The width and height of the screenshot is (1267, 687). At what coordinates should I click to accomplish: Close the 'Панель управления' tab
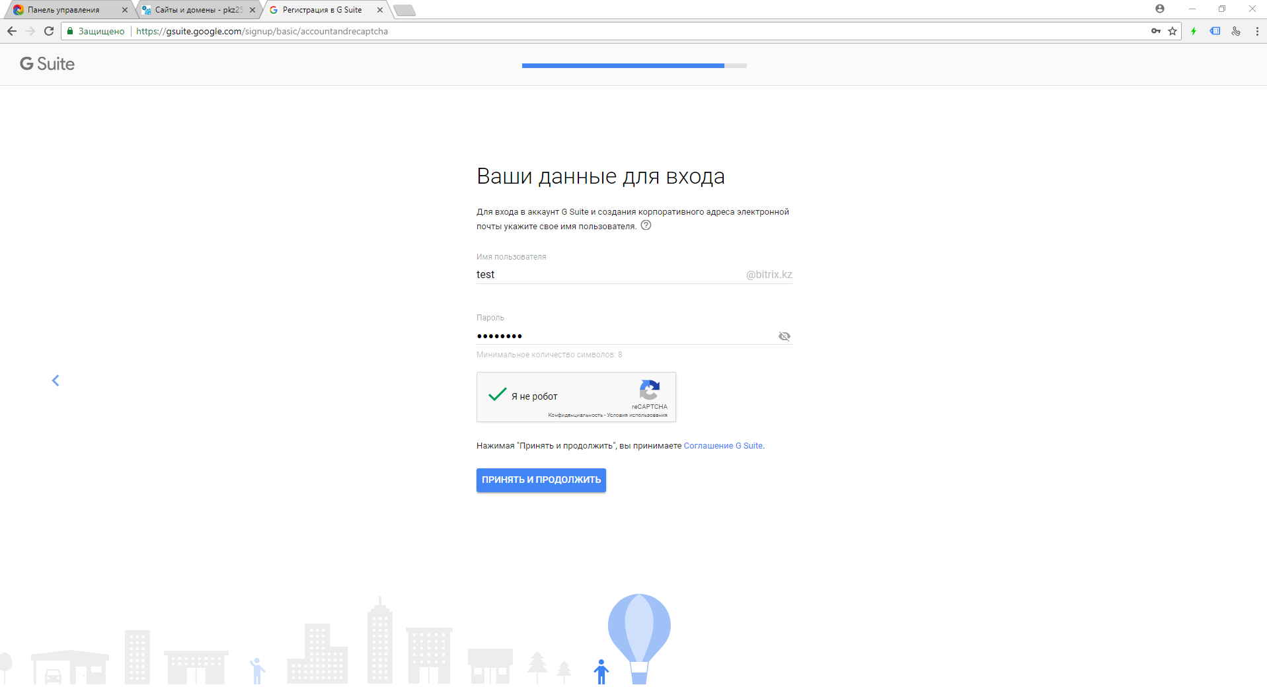click(125, 10)
